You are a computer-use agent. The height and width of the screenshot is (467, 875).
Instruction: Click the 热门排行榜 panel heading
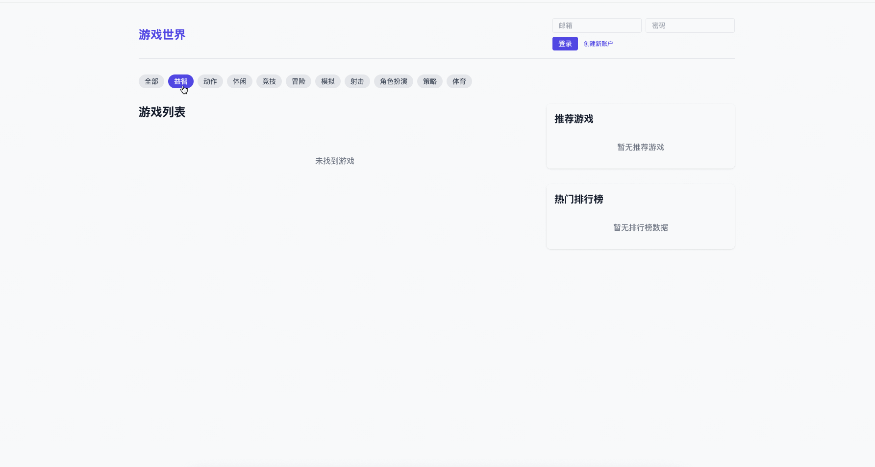(x=578, y=199)
